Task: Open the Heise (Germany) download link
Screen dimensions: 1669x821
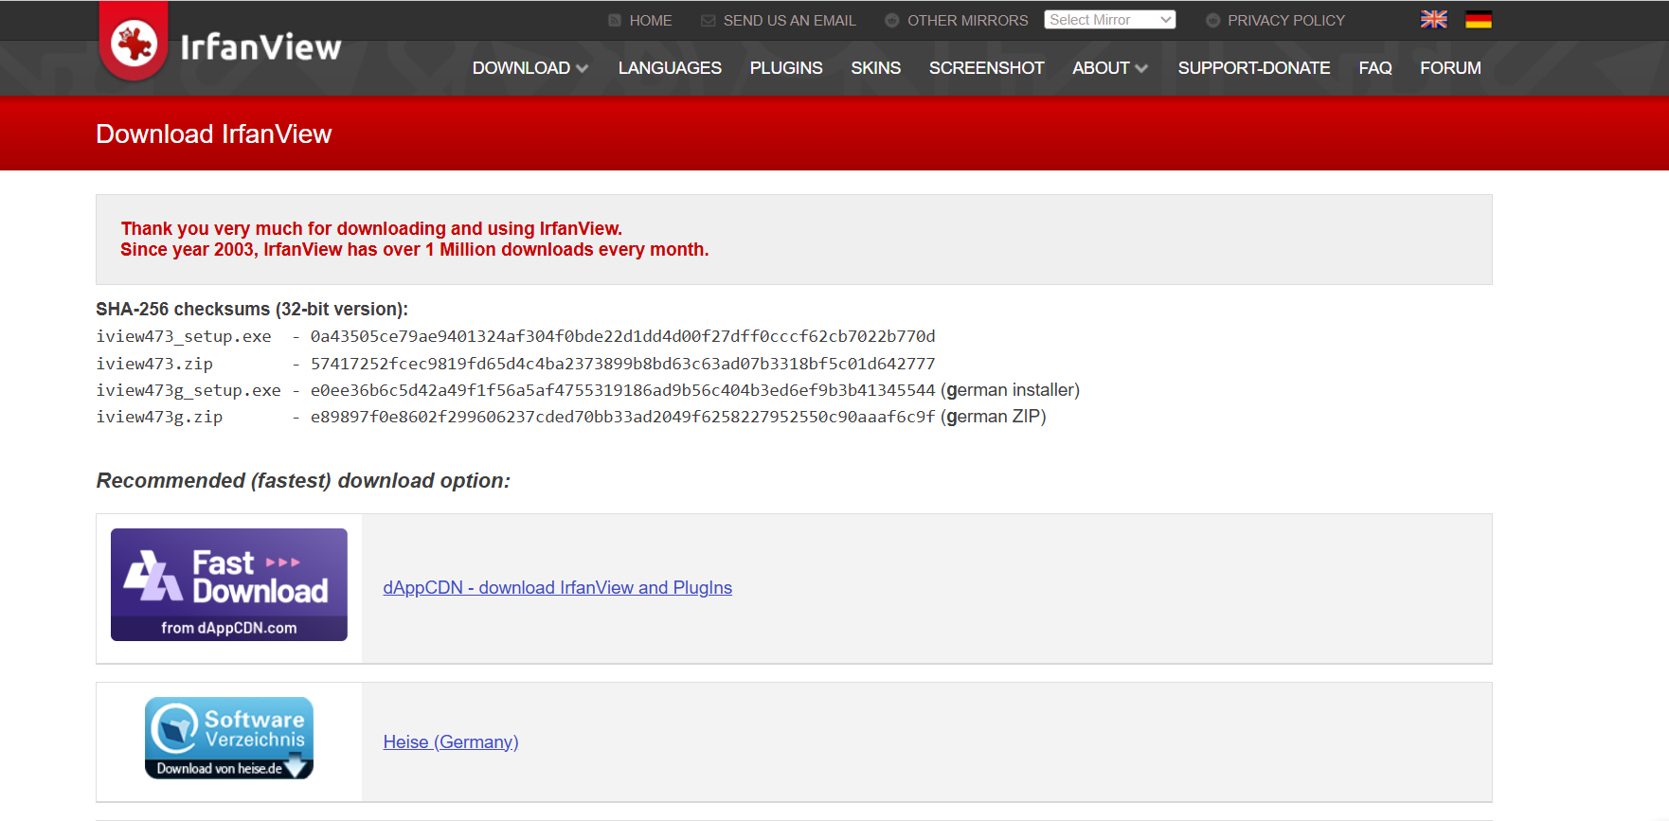Action: (451, 742)
